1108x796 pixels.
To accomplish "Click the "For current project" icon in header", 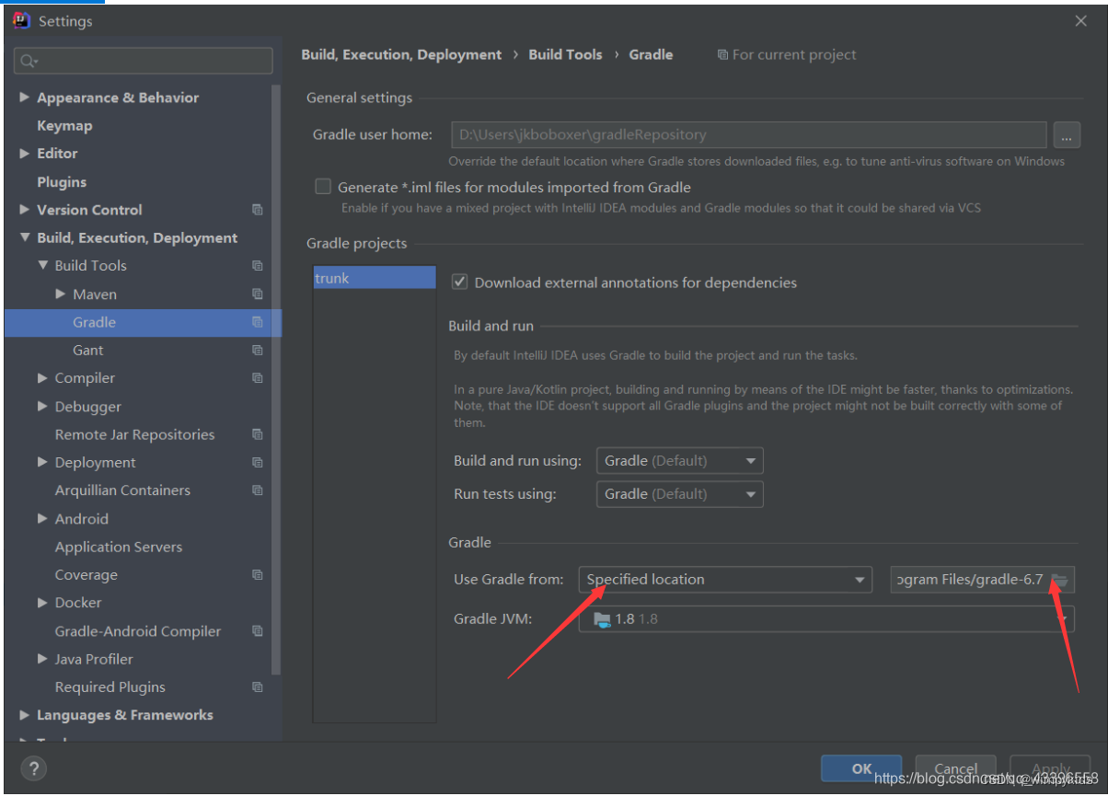I will tap(723, 54).
